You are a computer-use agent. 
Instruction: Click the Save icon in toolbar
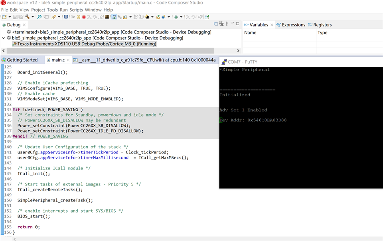(x=15, y=17)
